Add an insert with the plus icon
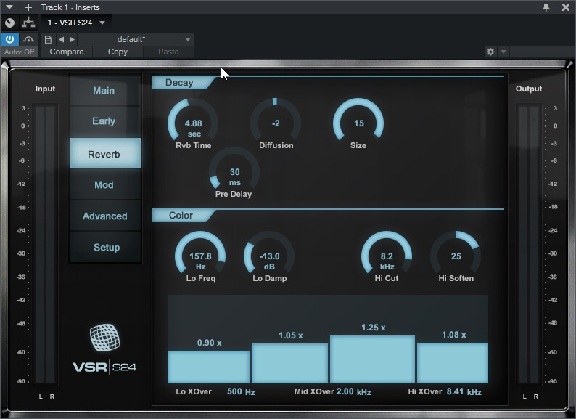 (x=28, y=7)
